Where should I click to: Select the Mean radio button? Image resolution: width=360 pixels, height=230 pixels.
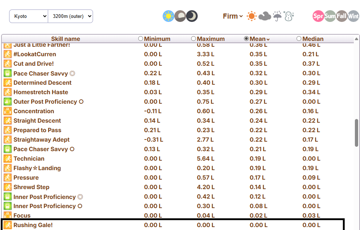[x=246, y=39]
